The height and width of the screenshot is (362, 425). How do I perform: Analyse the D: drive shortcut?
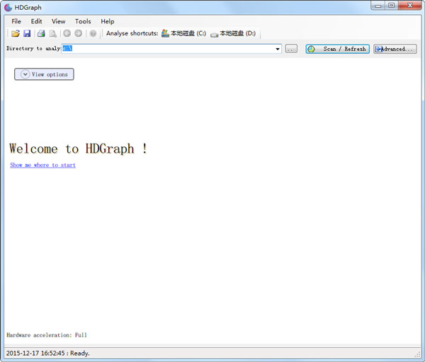tap(233, 33)
